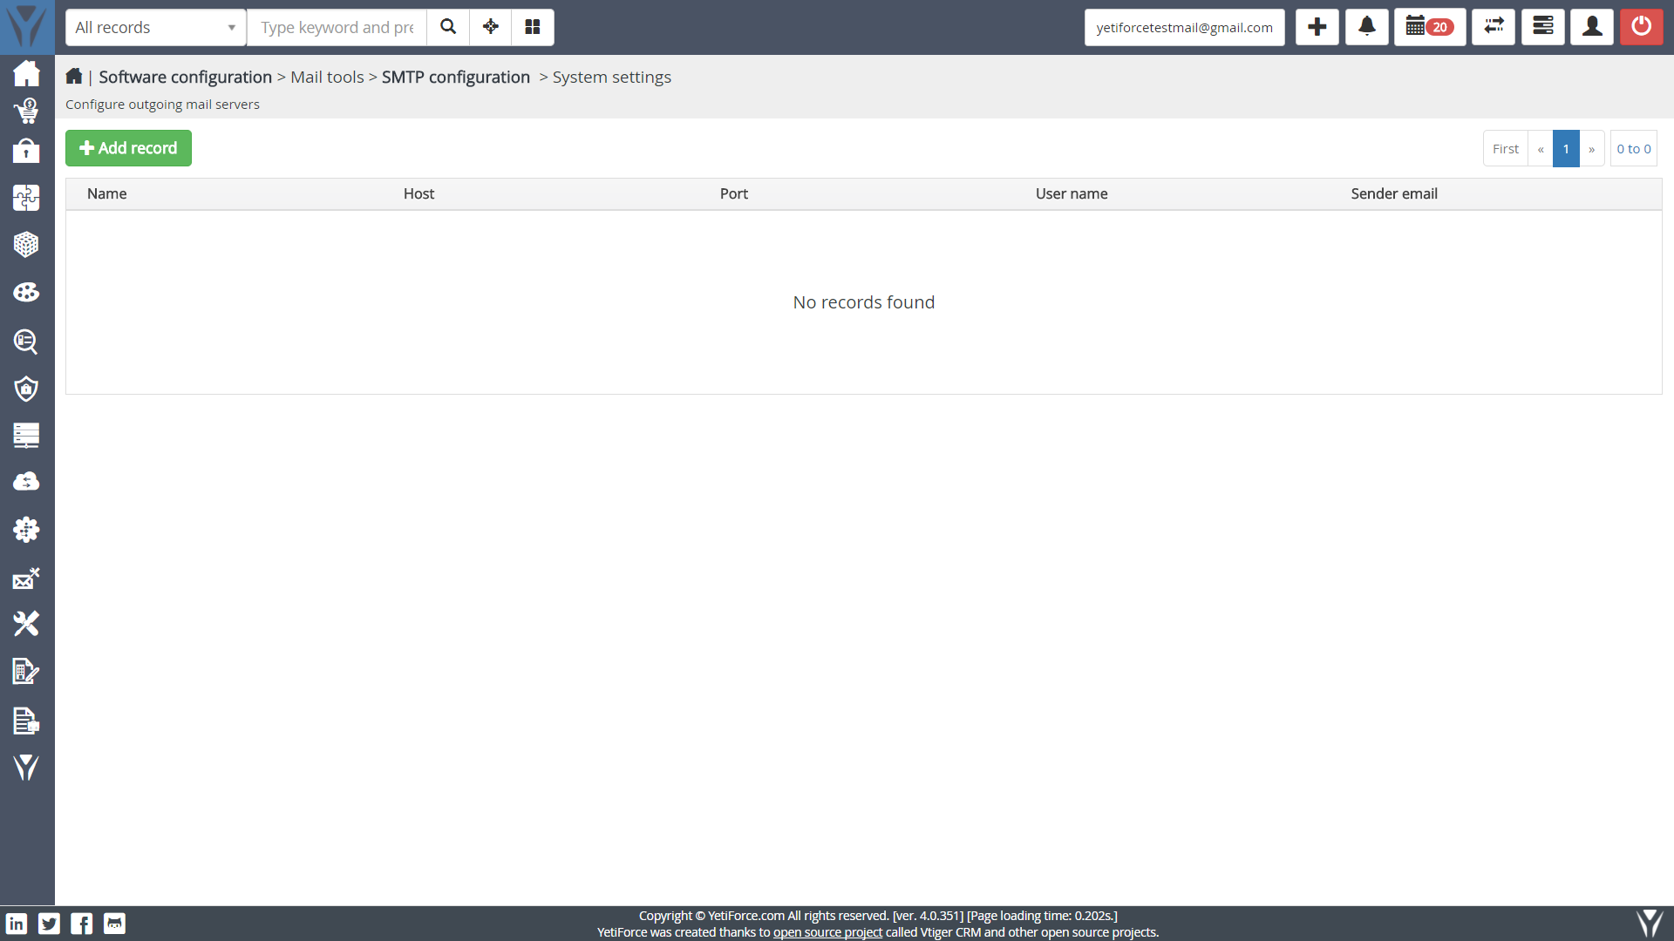Focus the keyword search input field
This screenshot has width=1674, height=941.
(337, 27)
